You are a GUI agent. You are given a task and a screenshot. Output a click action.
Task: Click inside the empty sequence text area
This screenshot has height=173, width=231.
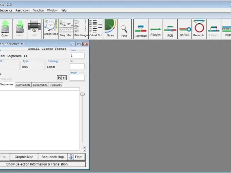[40, 120]
